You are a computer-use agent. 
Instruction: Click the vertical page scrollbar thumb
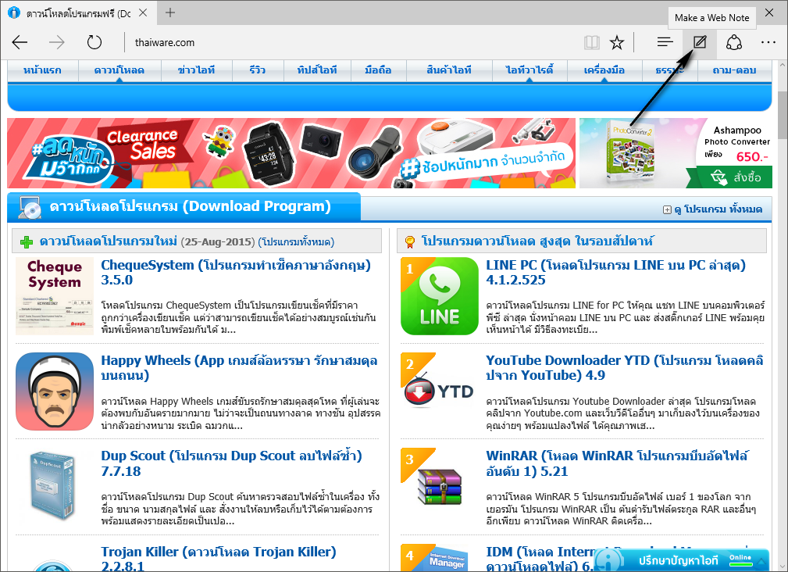[x=783, y=116]
